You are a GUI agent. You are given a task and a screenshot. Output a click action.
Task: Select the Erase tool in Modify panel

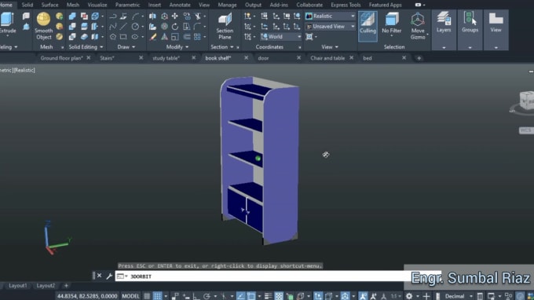[x=153, y=37]
